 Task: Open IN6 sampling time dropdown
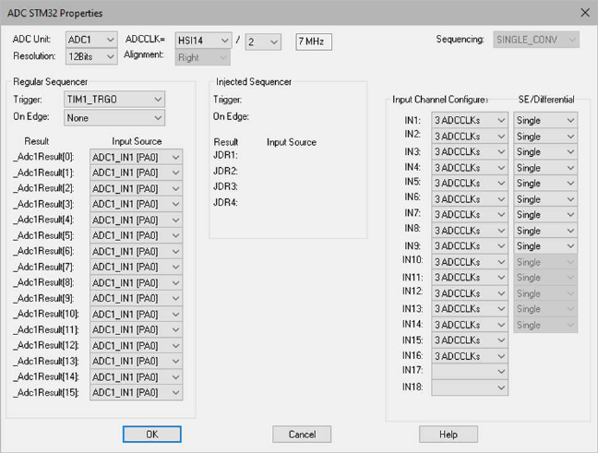pos(470,199)
